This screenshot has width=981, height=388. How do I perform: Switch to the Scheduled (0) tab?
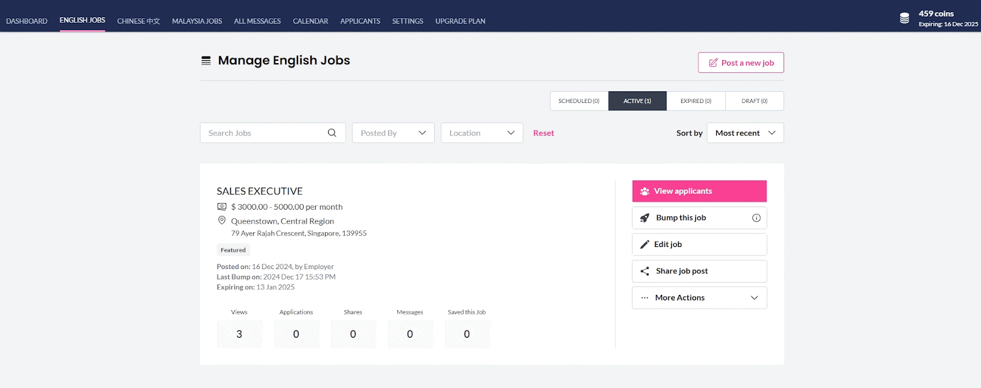point(579,101)
